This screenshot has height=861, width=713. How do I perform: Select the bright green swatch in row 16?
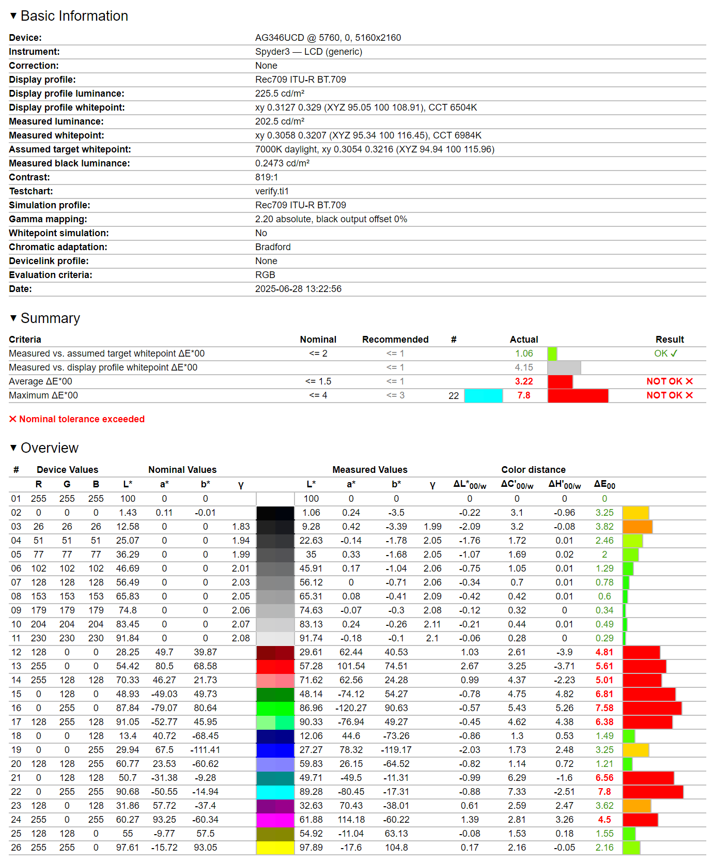tap(275, 708)
